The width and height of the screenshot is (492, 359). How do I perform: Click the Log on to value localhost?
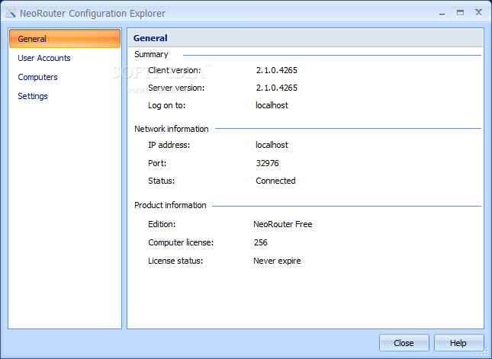point(272,105)
